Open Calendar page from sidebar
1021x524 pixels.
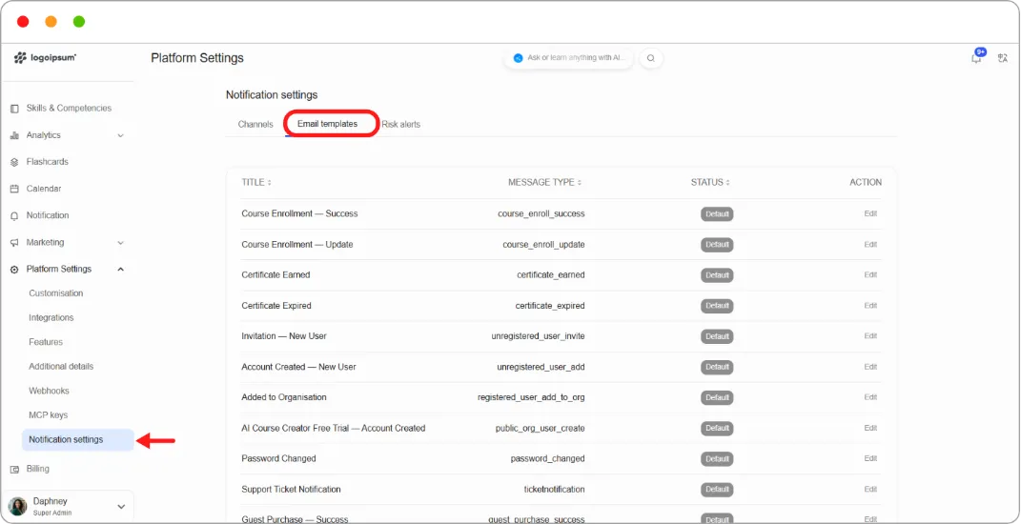coord(44,189)
